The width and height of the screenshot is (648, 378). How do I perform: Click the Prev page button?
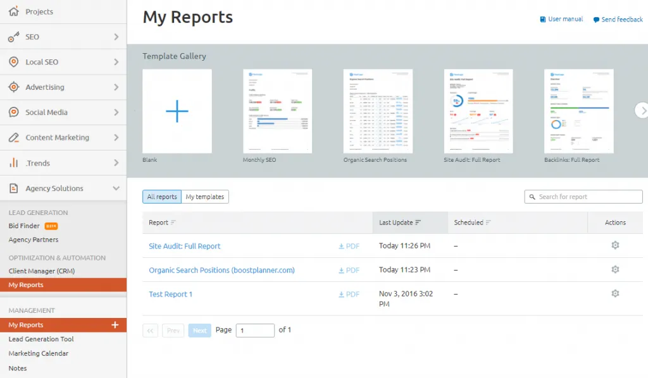point(173,331)
